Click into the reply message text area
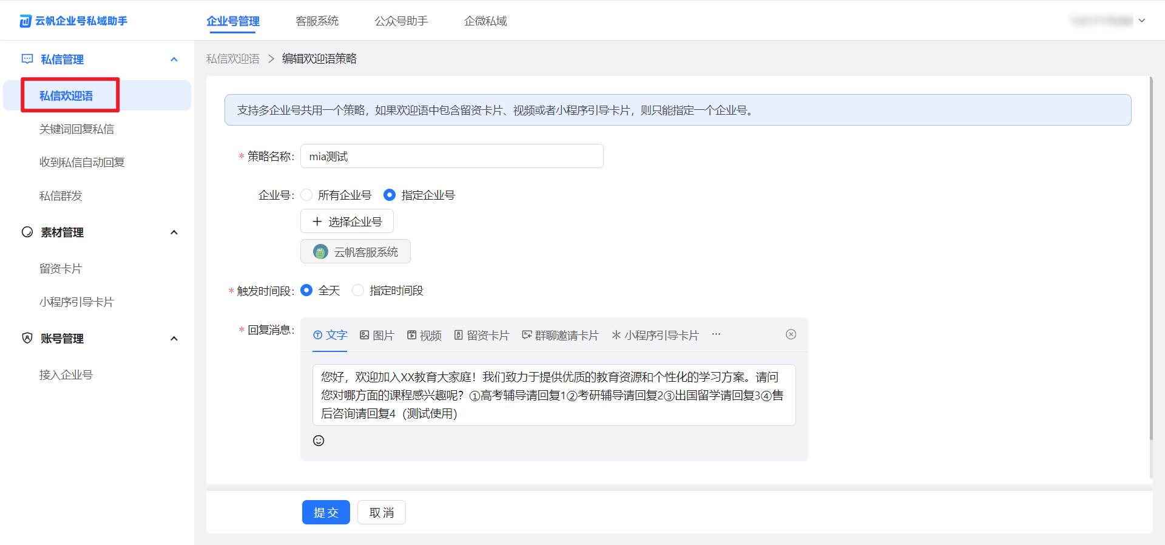1165x545 pixels. [x=554, y=395]
